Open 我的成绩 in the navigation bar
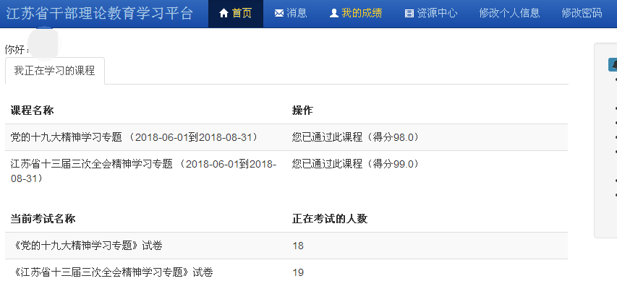This screenshot has width=617, height=294. click(356, 14)
